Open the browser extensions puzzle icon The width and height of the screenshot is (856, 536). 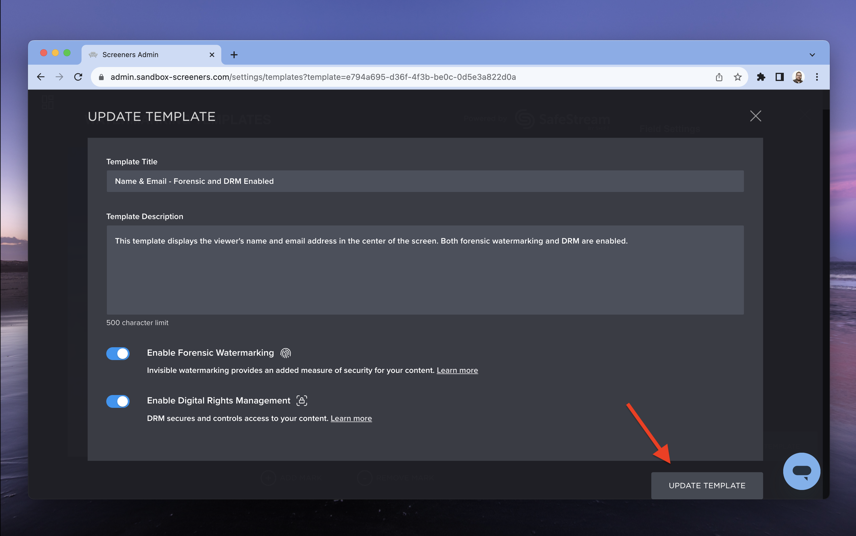[761, 77]
